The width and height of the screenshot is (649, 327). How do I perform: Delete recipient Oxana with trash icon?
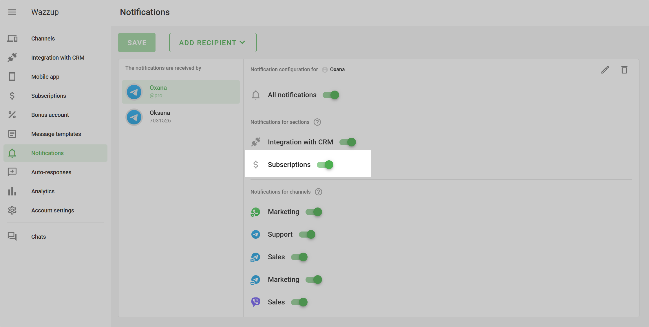pyautogui.click(x=624, y=69)
